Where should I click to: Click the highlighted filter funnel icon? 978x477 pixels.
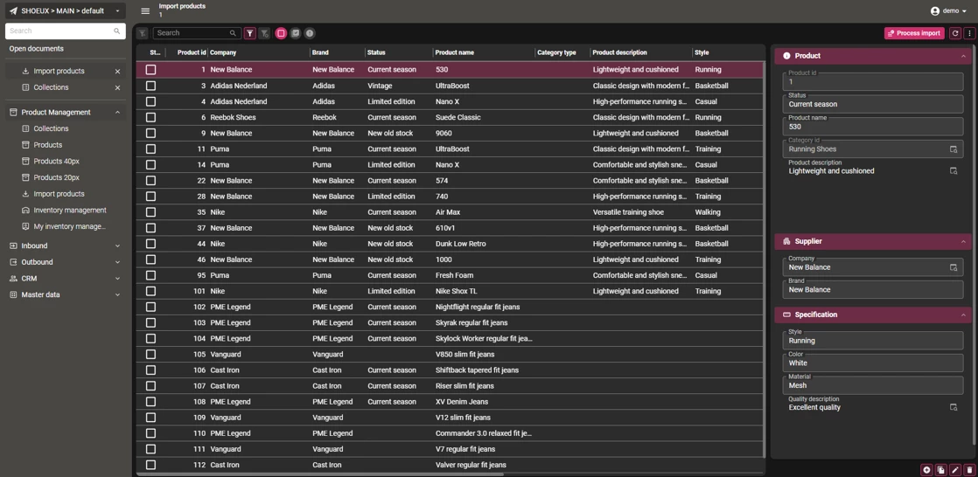(x=250, y=33)
